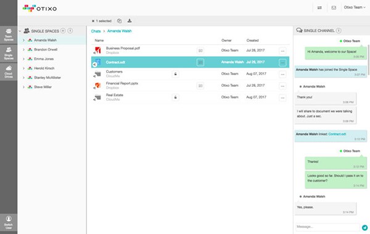The height and width of the screenshot is (234, 370).
Task: Open more options for Business Proposal.pdf
Action: pos(282,51)
